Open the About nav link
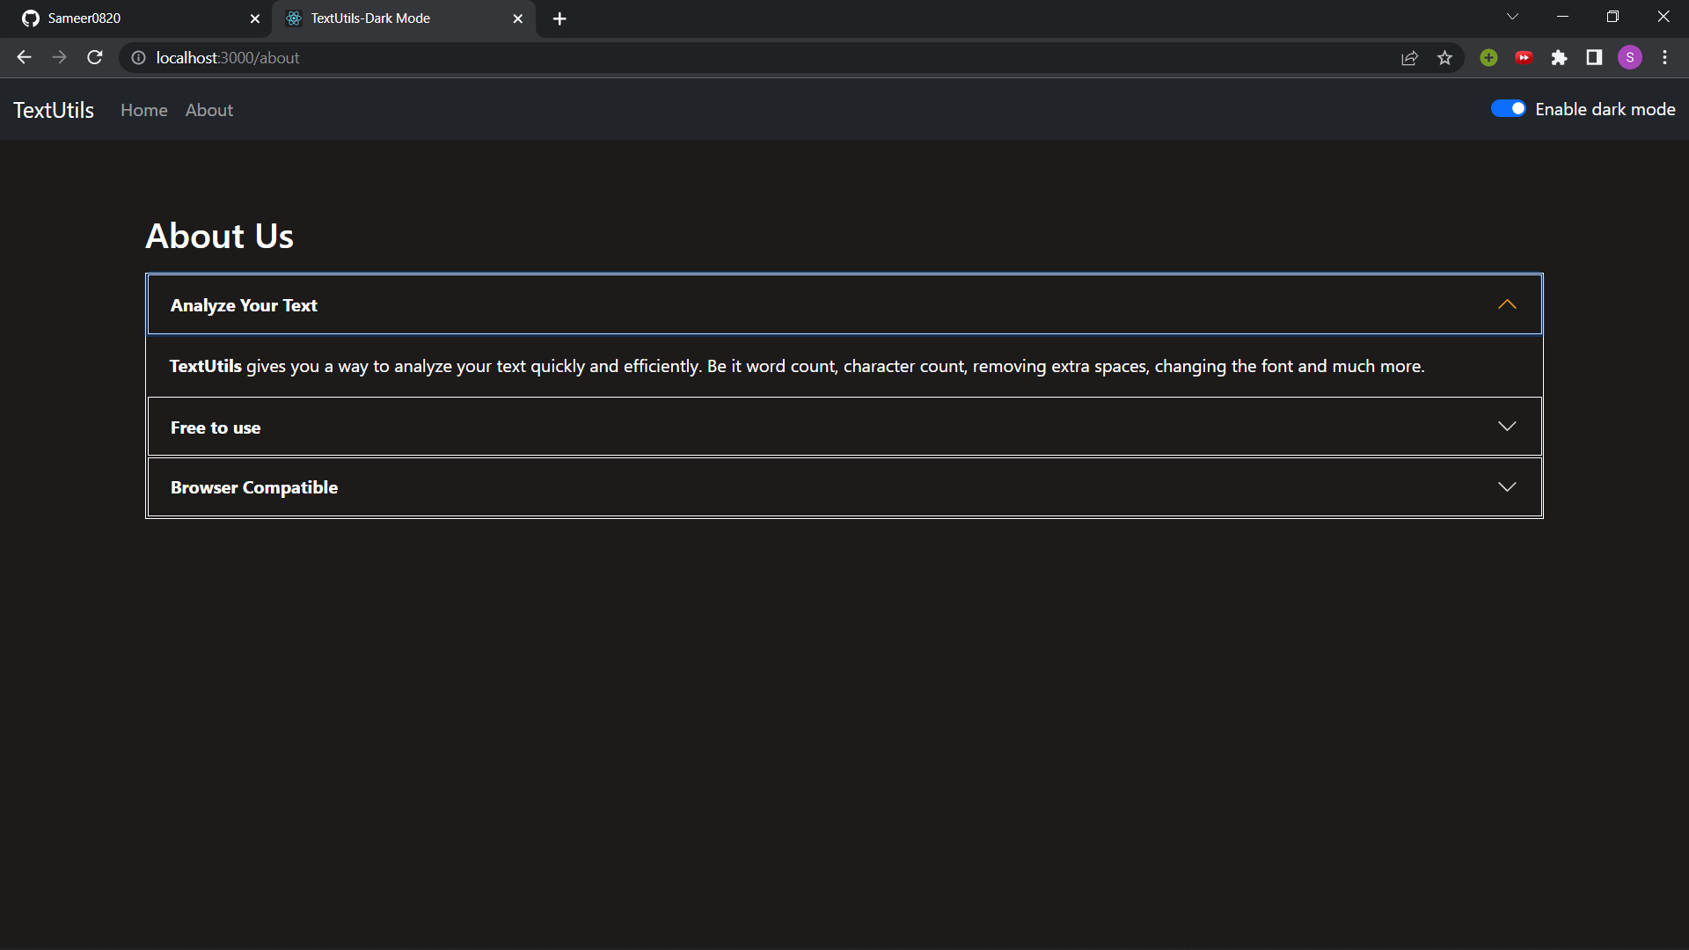 click(x=209, y=110)
